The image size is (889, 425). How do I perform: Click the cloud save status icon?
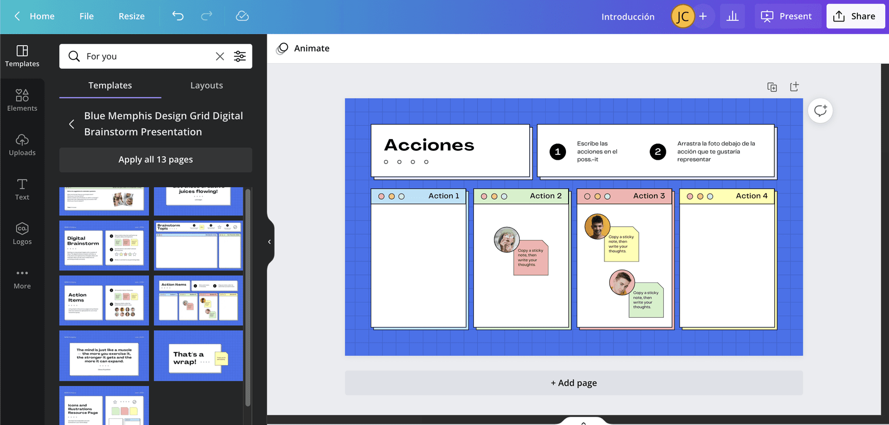242,16
